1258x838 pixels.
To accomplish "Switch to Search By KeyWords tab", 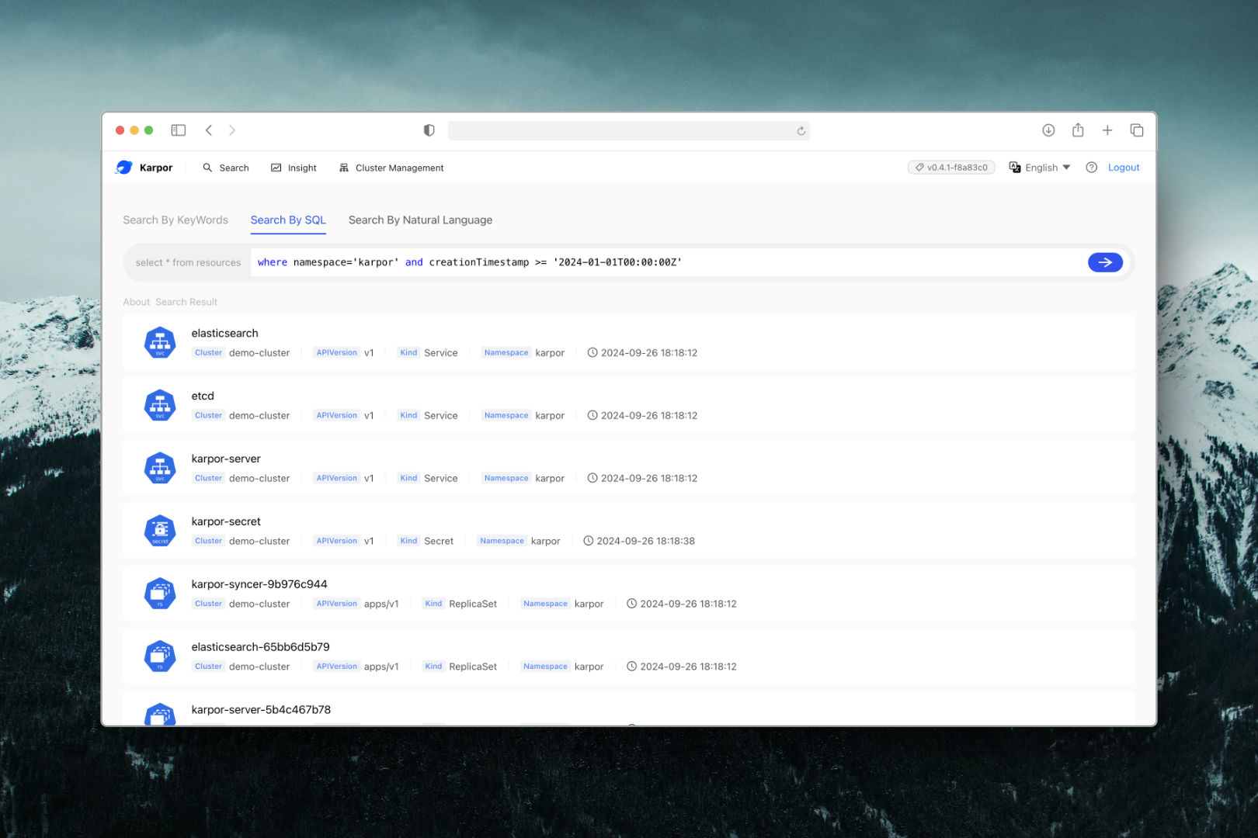I will [175, 220].
